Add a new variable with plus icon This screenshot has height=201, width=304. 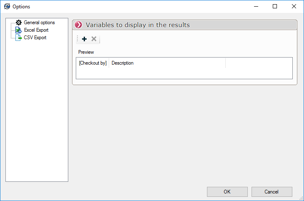[85, 39]
